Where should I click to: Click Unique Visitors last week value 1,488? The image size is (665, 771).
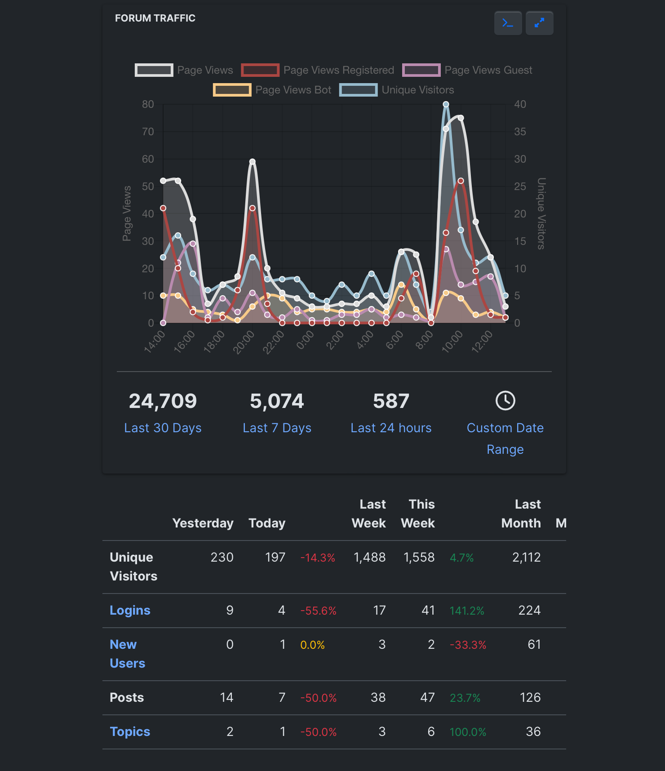(x=369, y=557)
